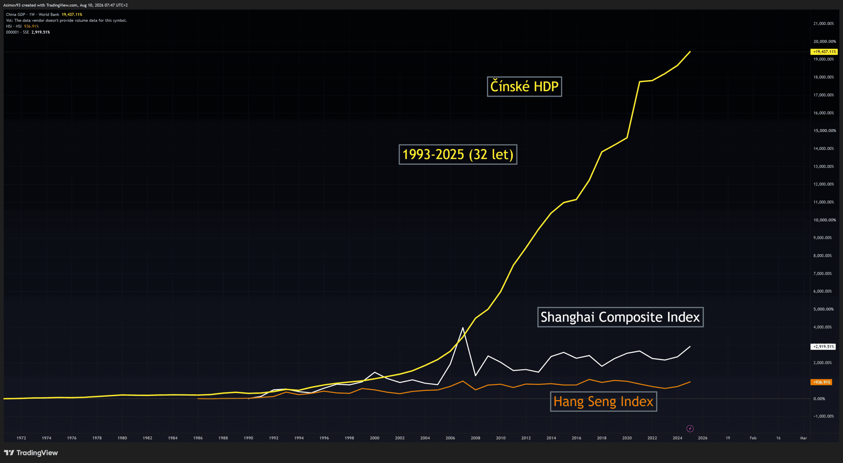Click the 2000 label on the time axis
This screenshot has width=843, height=463.
click(x=375, y=438)
